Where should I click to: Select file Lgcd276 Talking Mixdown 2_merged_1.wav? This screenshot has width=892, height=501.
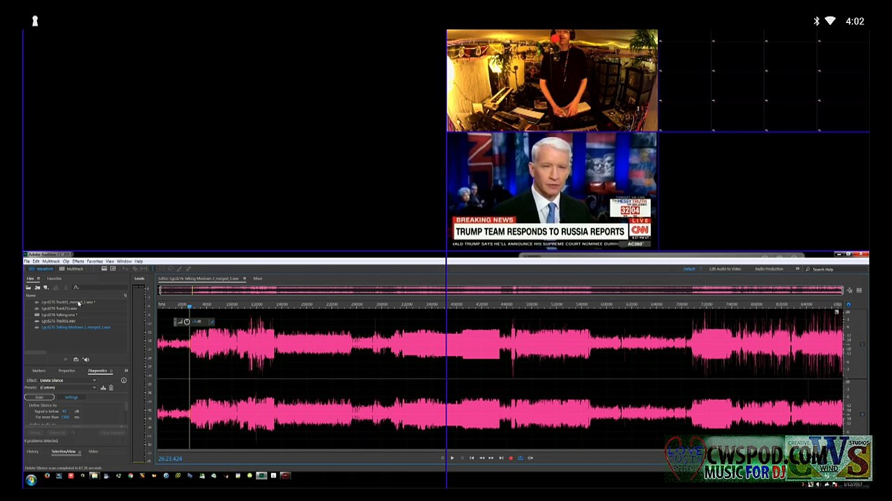[76, 327]
